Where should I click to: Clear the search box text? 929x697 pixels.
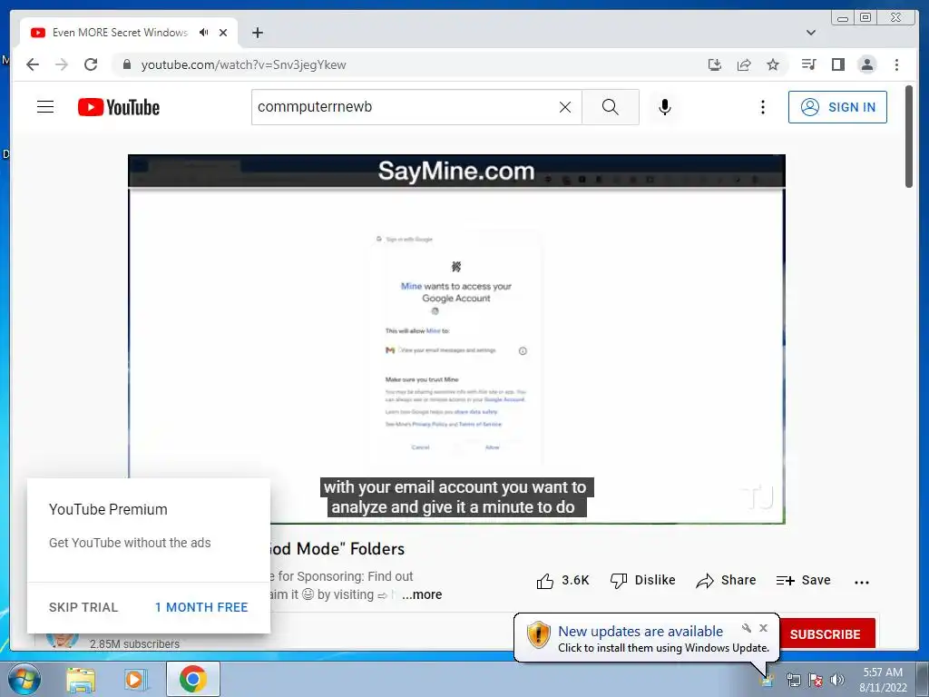click(x=565, y=107)
